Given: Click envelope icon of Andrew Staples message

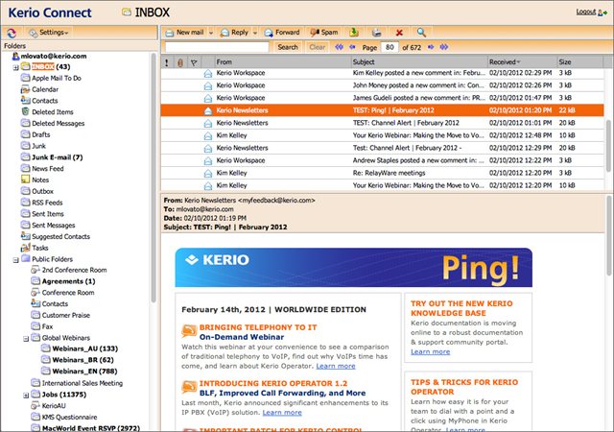Looking at the screenshot, I should click(x=208, y=160).
